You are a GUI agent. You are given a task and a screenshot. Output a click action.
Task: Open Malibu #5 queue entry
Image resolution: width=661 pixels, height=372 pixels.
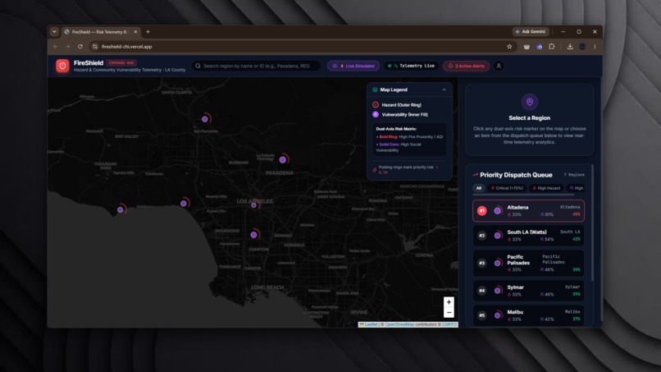(x=529, y=315)
